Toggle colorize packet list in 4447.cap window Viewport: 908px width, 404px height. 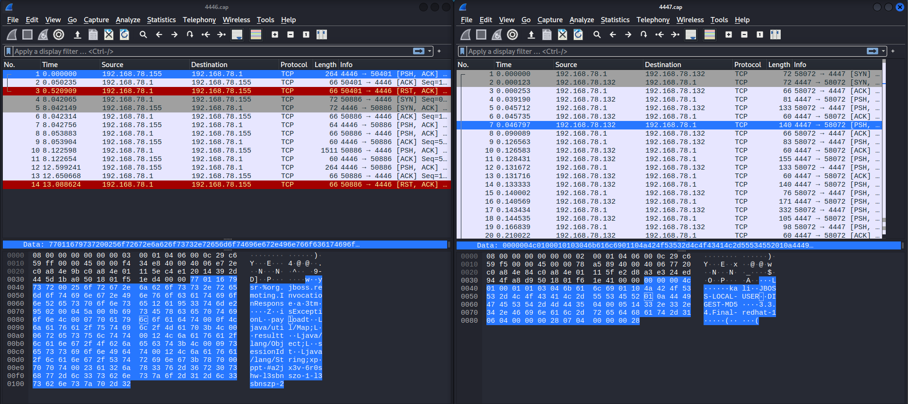pos(710,34)
